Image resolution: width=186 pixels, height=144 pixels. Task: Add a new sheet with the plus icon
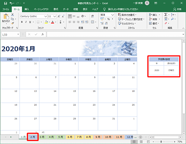point(140,137)
